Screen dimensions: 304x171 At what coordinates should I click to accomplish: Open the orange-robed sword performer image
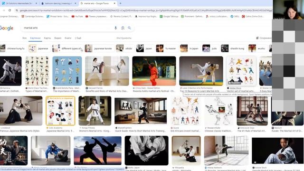pos(154,71)
